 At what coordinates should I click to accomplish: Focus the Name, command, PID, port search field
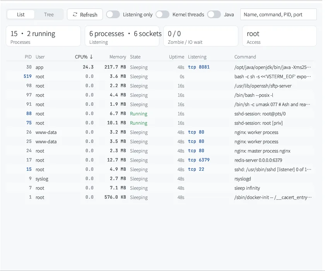[x=278, y=14]
